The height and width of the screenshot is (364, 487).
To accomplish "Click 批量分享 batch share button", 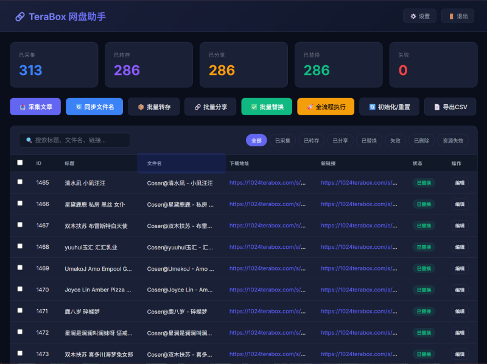I will coord(210,107).
